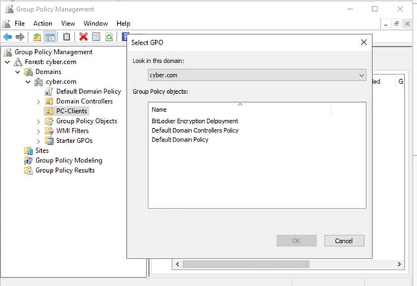Screen dimensions: 417x286
Task: Select Group Policy Results label in tree
Action: click(65, 171)
